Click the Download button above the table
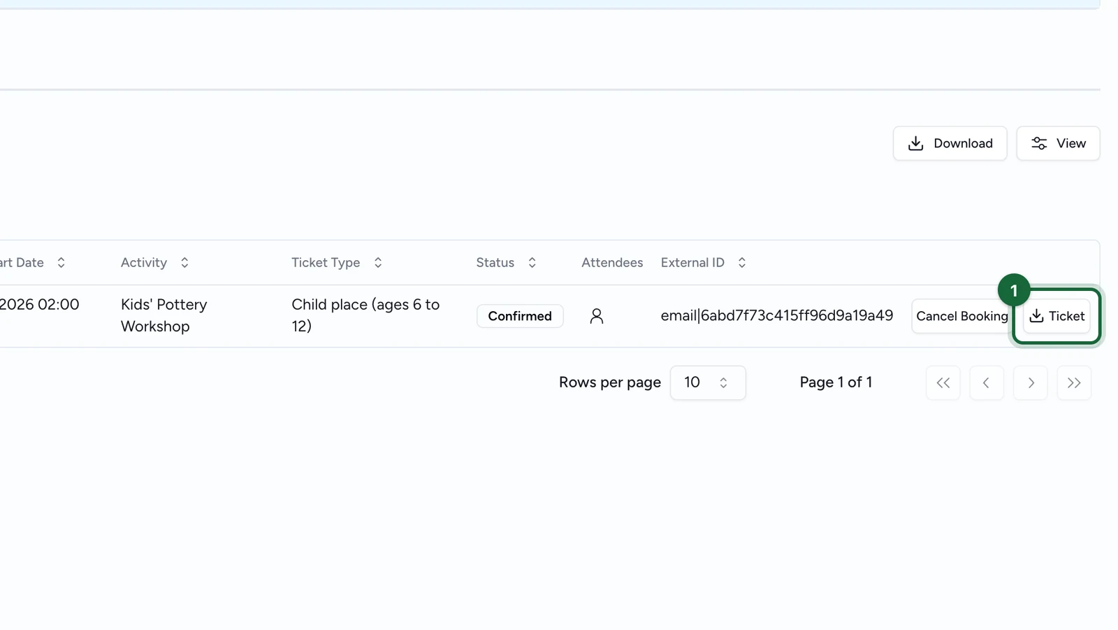The image size is (1118, 630). [x=950, y=143]
